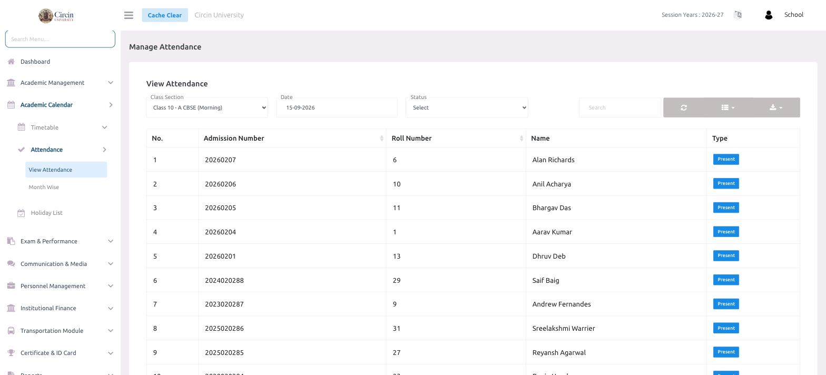Click the name Andrew Fernandes
The width and height of the screenshot is (826, 375).
point(562,304)
